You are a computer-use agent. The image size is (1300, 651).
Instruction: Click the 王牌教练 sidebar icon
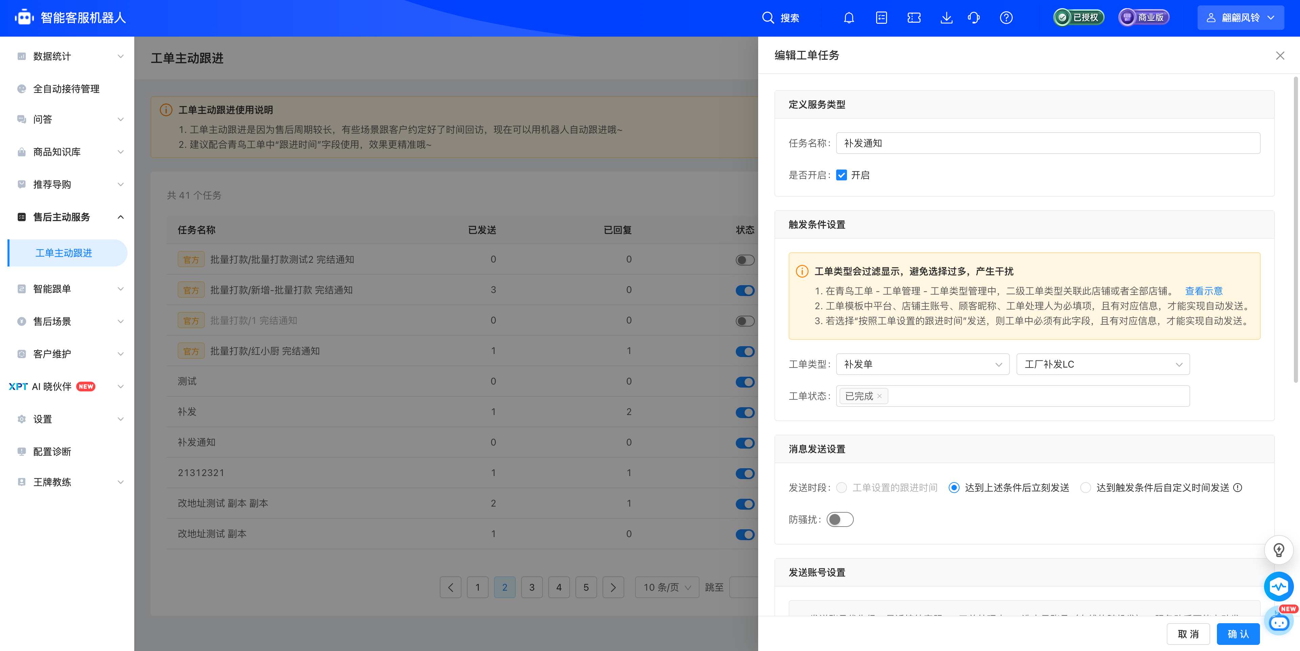[21, 482]
